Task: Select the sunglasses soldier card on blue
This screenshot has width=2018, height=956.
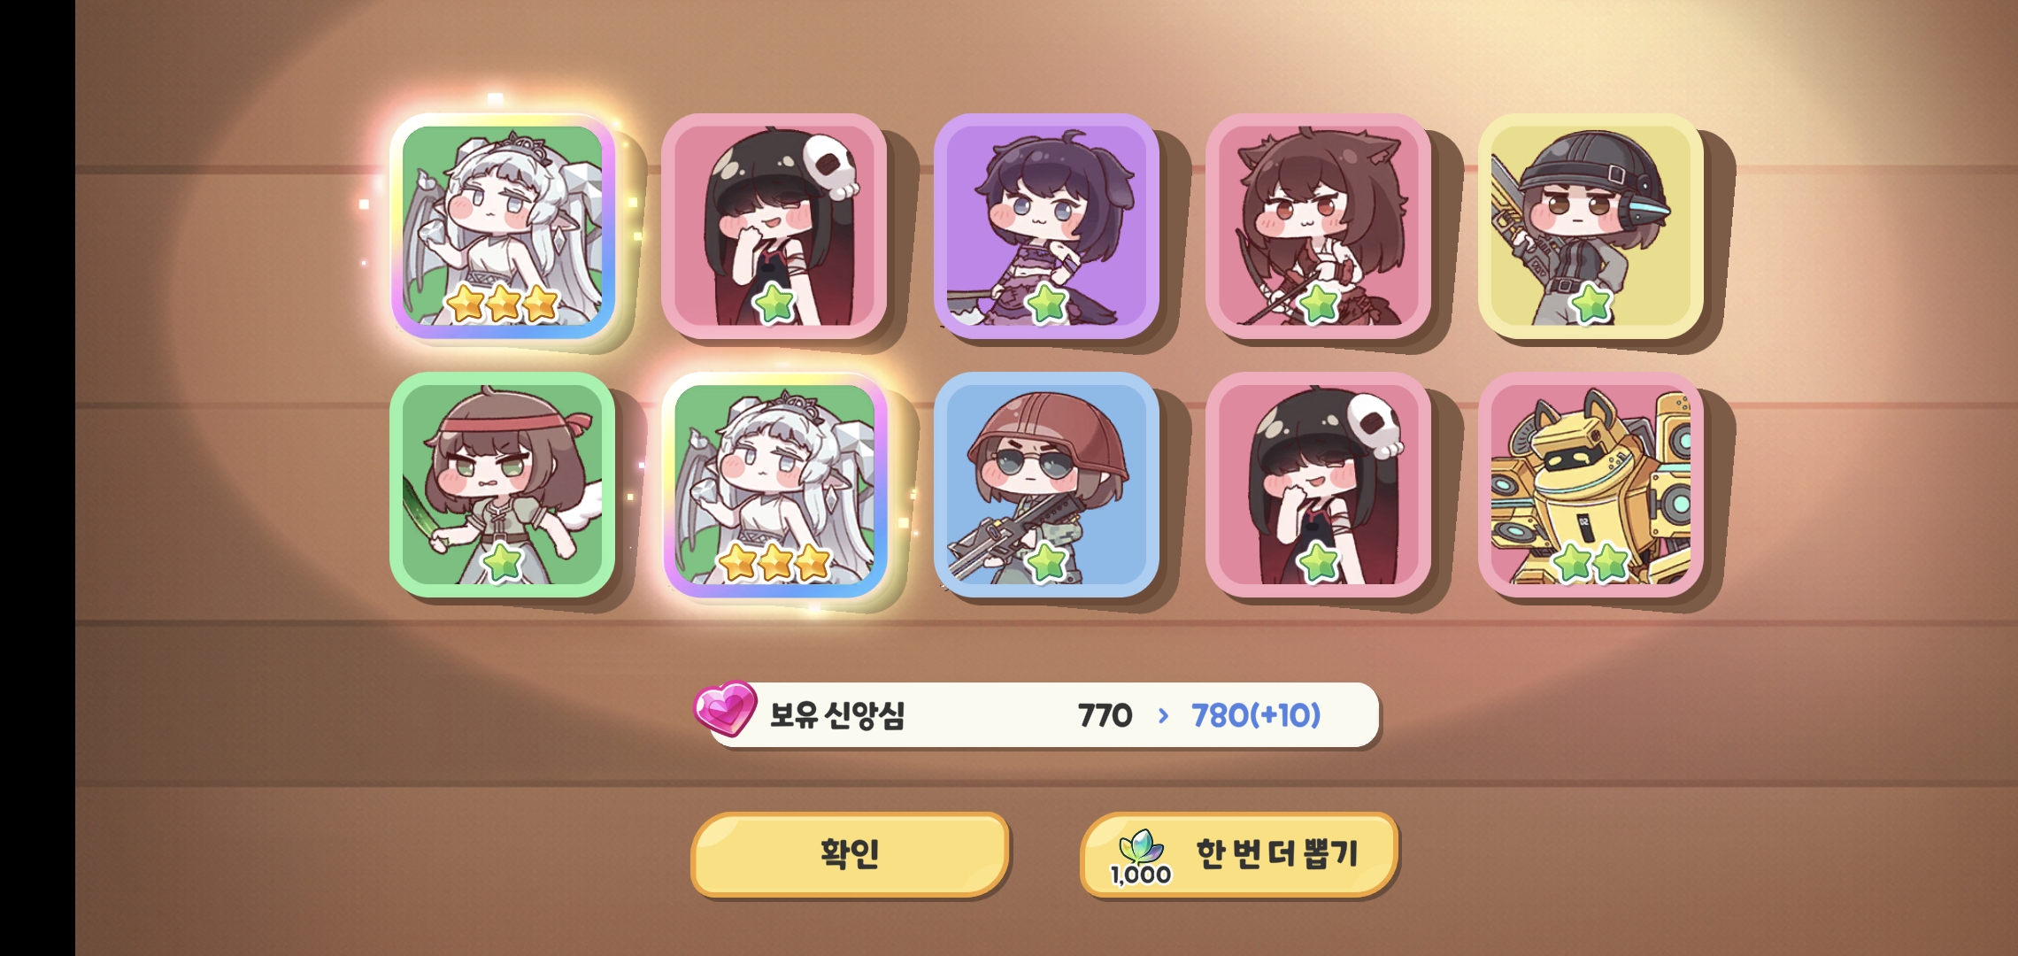Action: pyautogui.click(x=1046, y=484)
